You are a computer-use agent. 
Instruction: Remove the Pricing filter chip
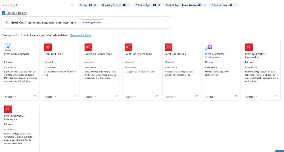point(95,5)
